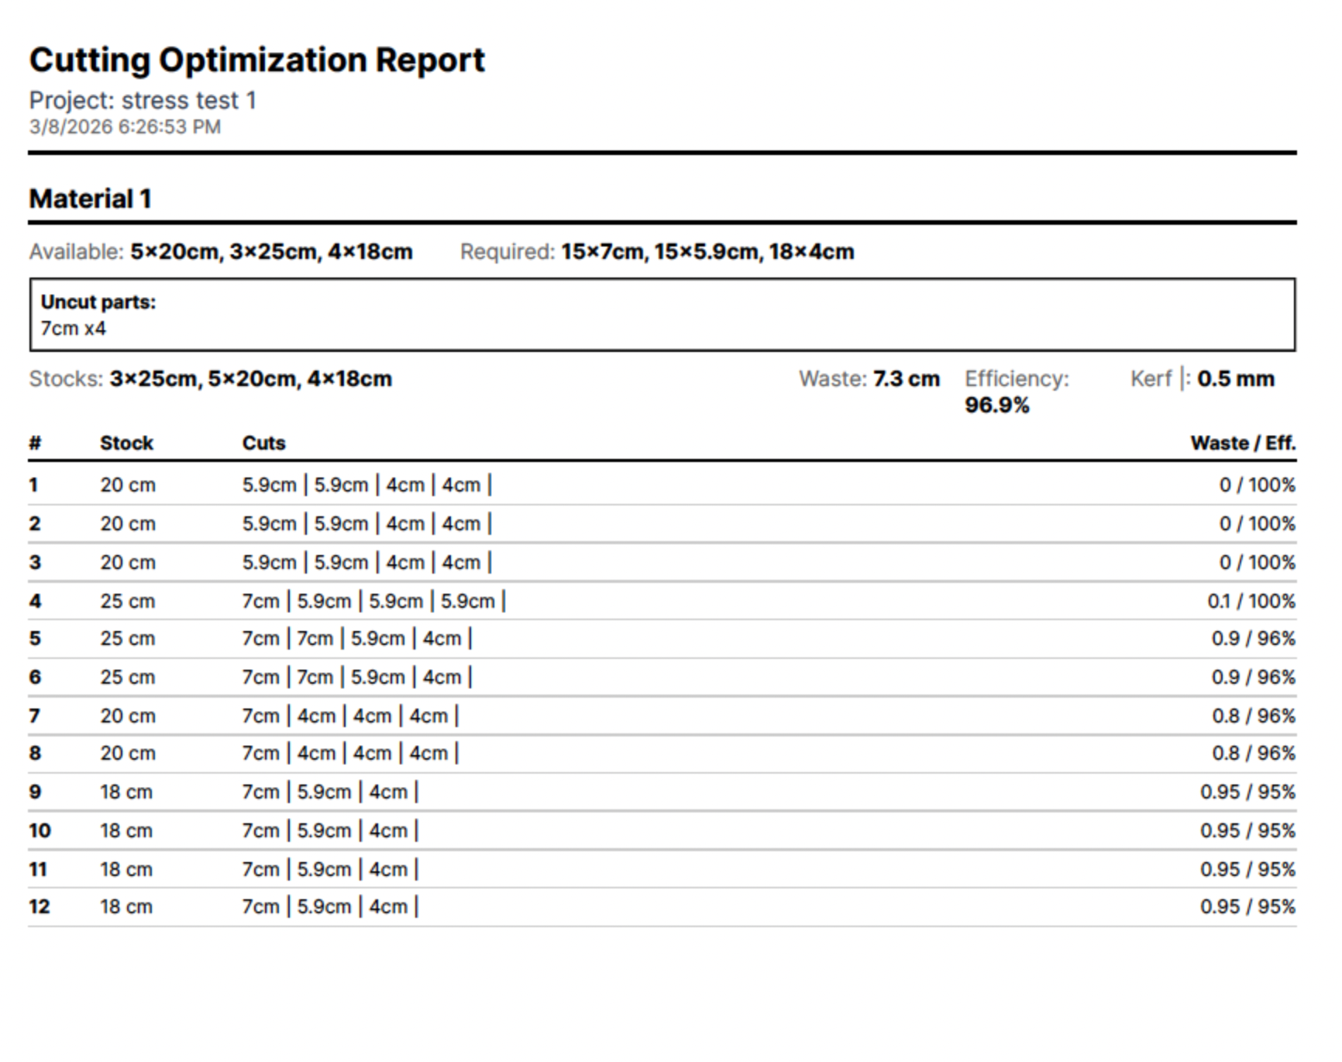
Task: Click the Kerf value 0.5 mm
Action: pos(1235,379)
